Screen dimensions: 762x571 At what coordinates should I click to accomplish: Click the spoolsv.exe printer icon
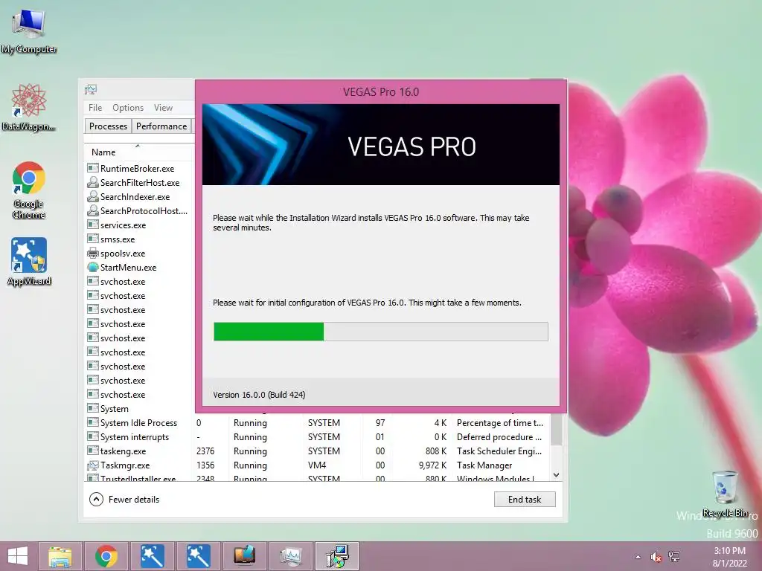click(x=93, y=253)
